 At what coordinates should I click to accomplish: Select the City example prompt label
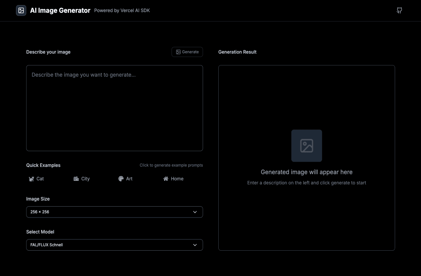pos(85,179)
